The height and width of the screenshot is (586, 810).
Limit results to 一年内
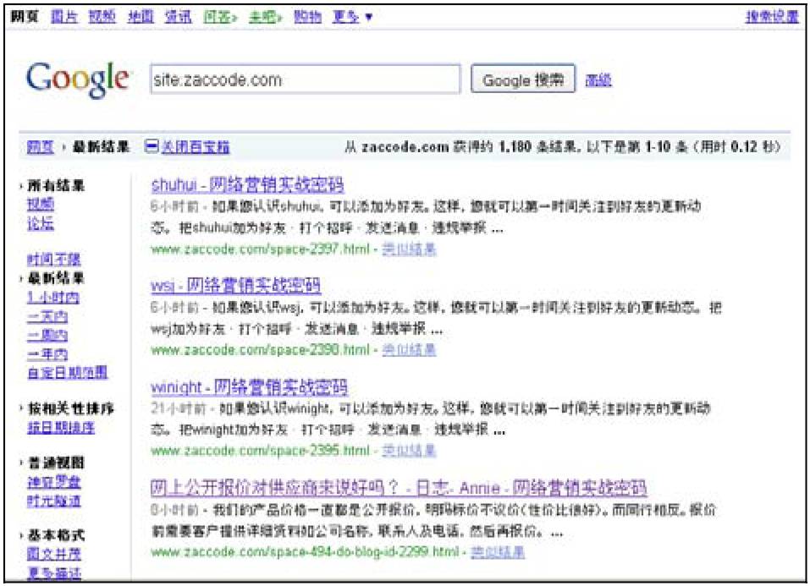pyautogui.click(x=47, y=353)
